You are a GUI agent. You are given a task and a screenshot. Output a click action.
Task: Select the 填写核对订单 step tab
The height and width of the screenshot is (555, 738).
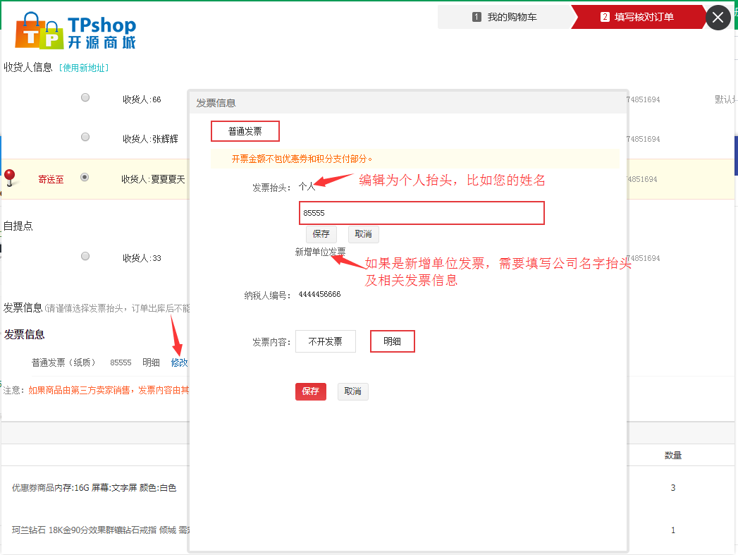(636, 17)
